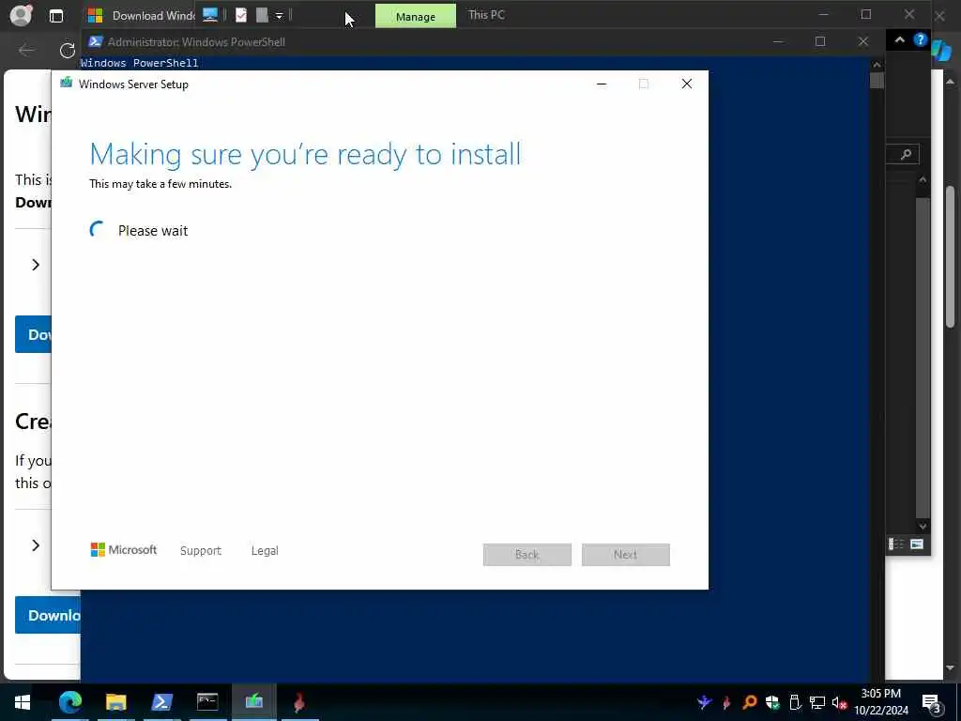Open the Legal link in setup

[x=265, y=550]
